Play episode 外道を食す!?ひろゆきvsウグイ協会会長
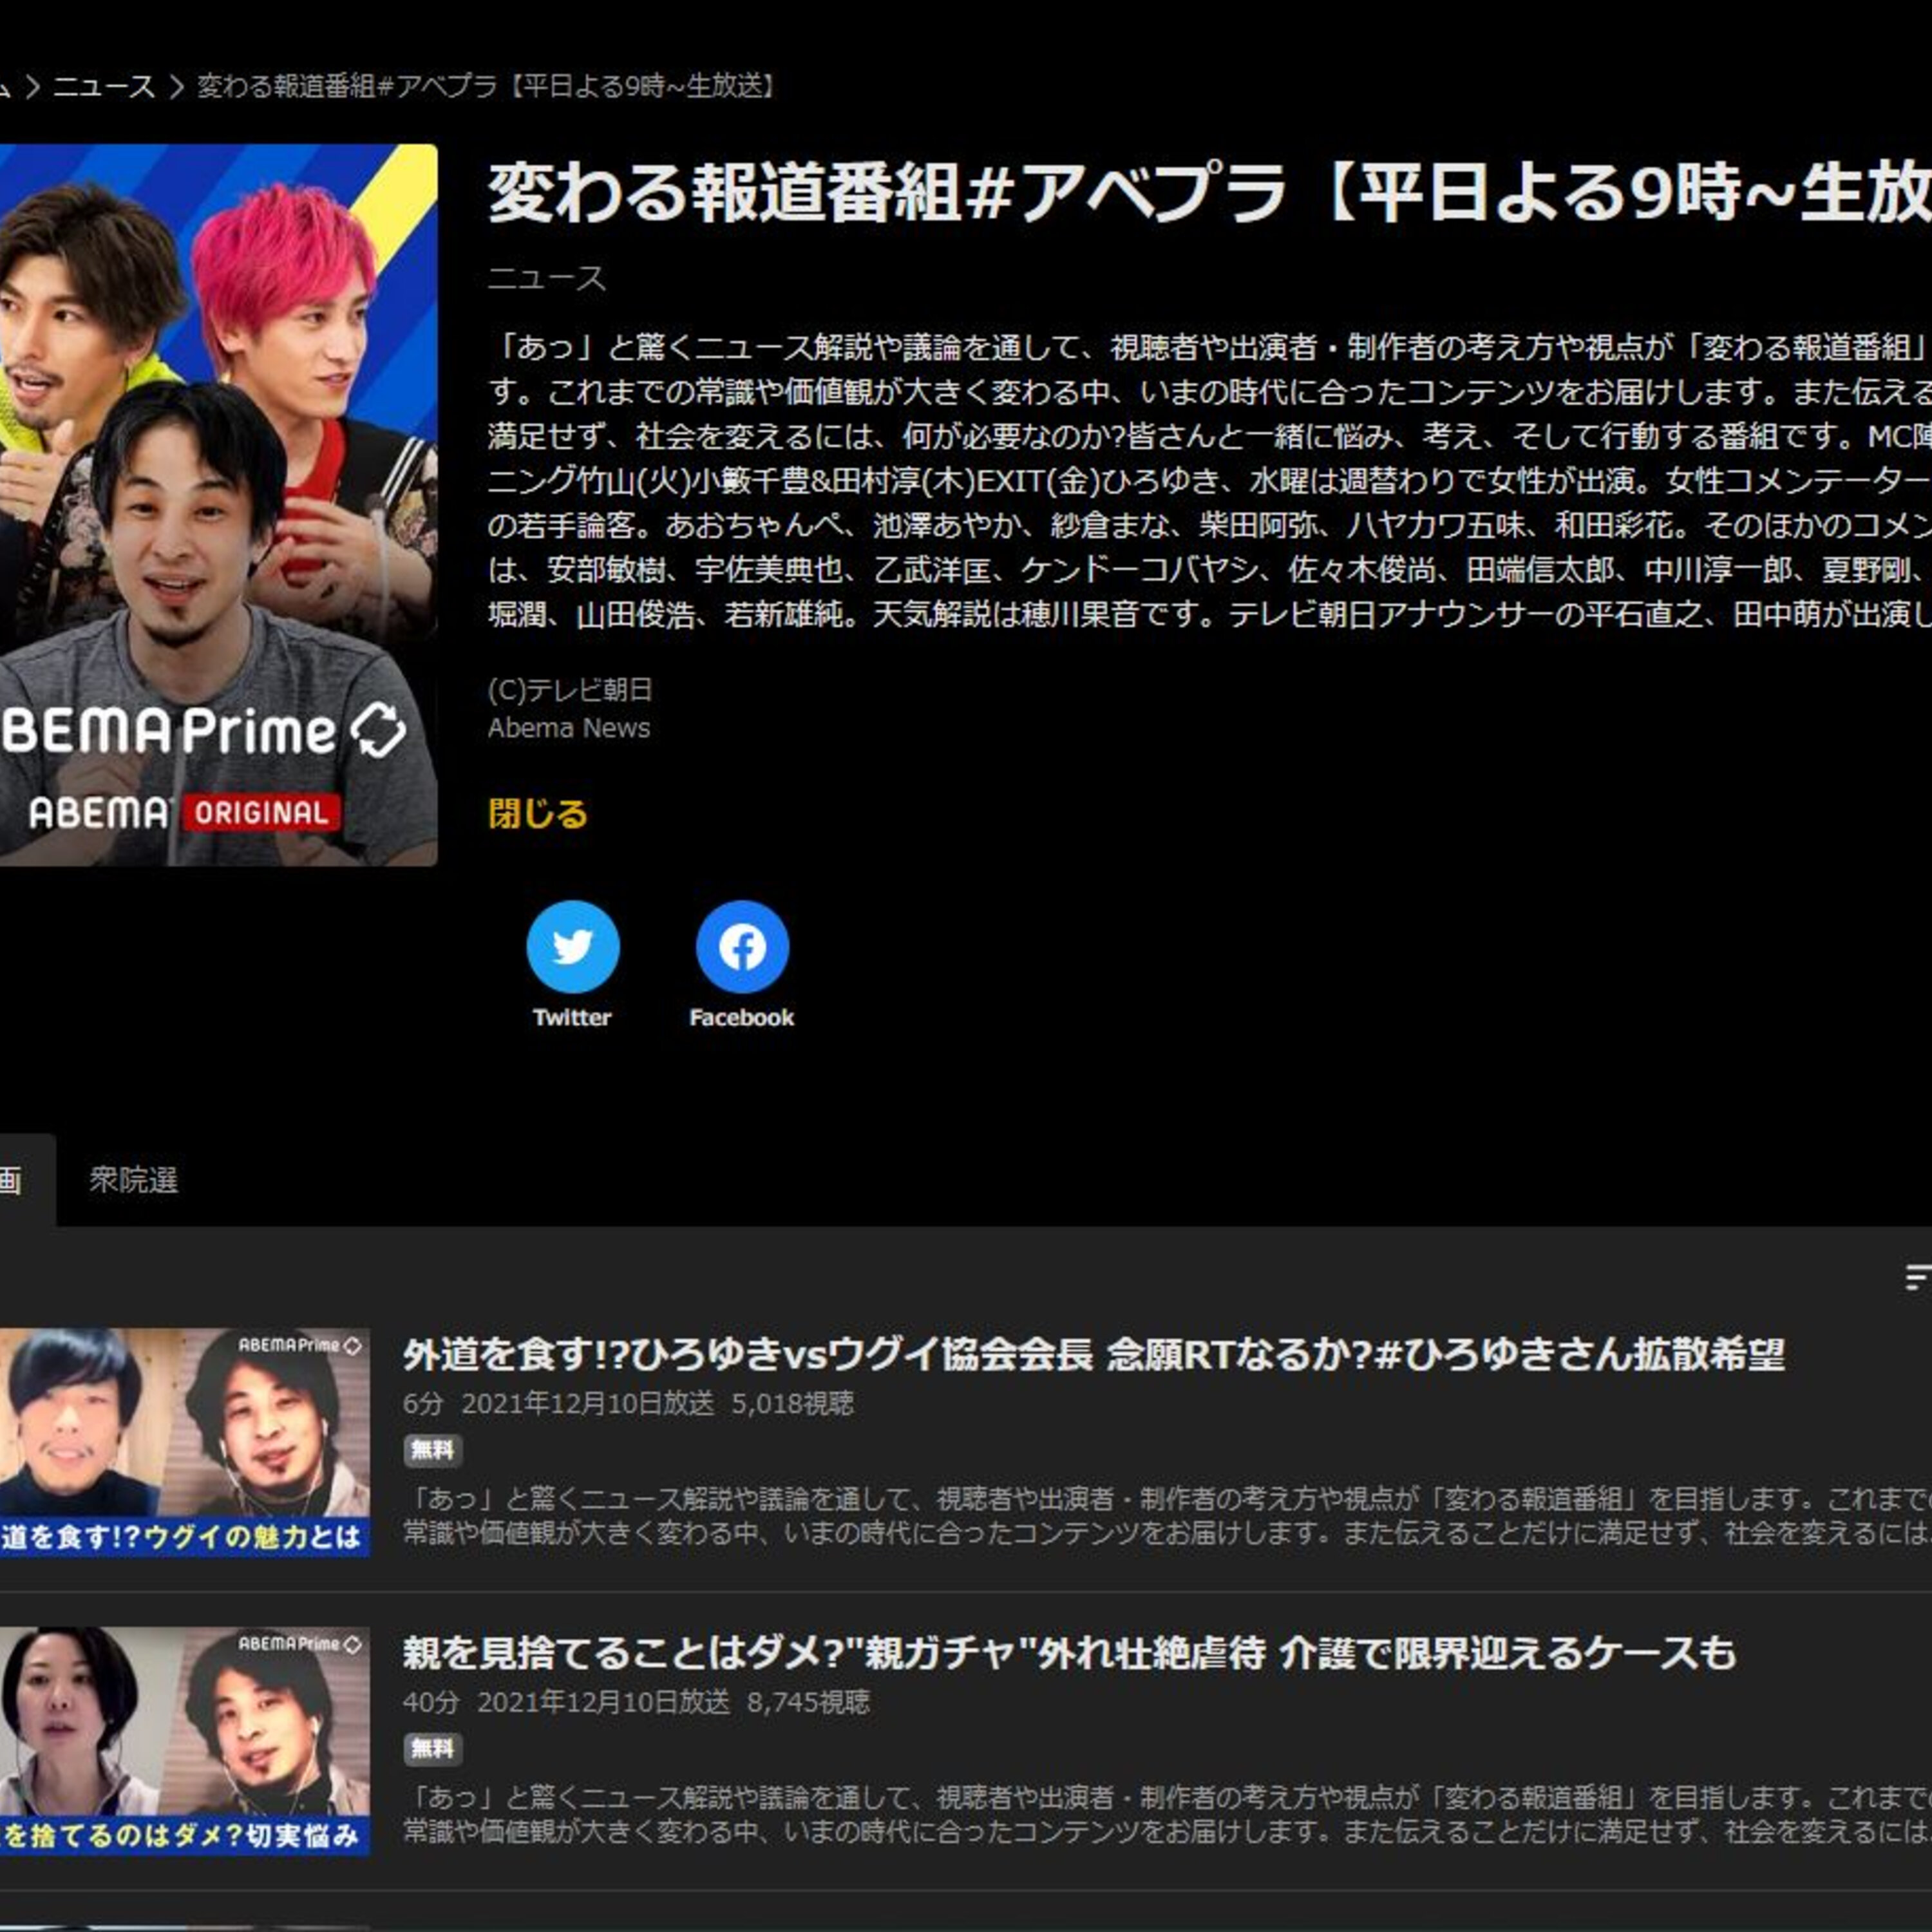The image size is (1932, 1932). pos(1093,1355)
